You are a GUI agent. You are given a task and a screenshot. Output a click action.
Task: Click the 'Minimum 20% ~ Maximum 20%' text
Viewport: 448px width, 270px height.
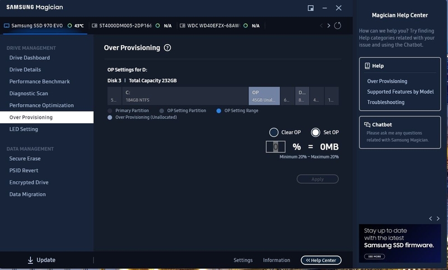click(309, 157)
